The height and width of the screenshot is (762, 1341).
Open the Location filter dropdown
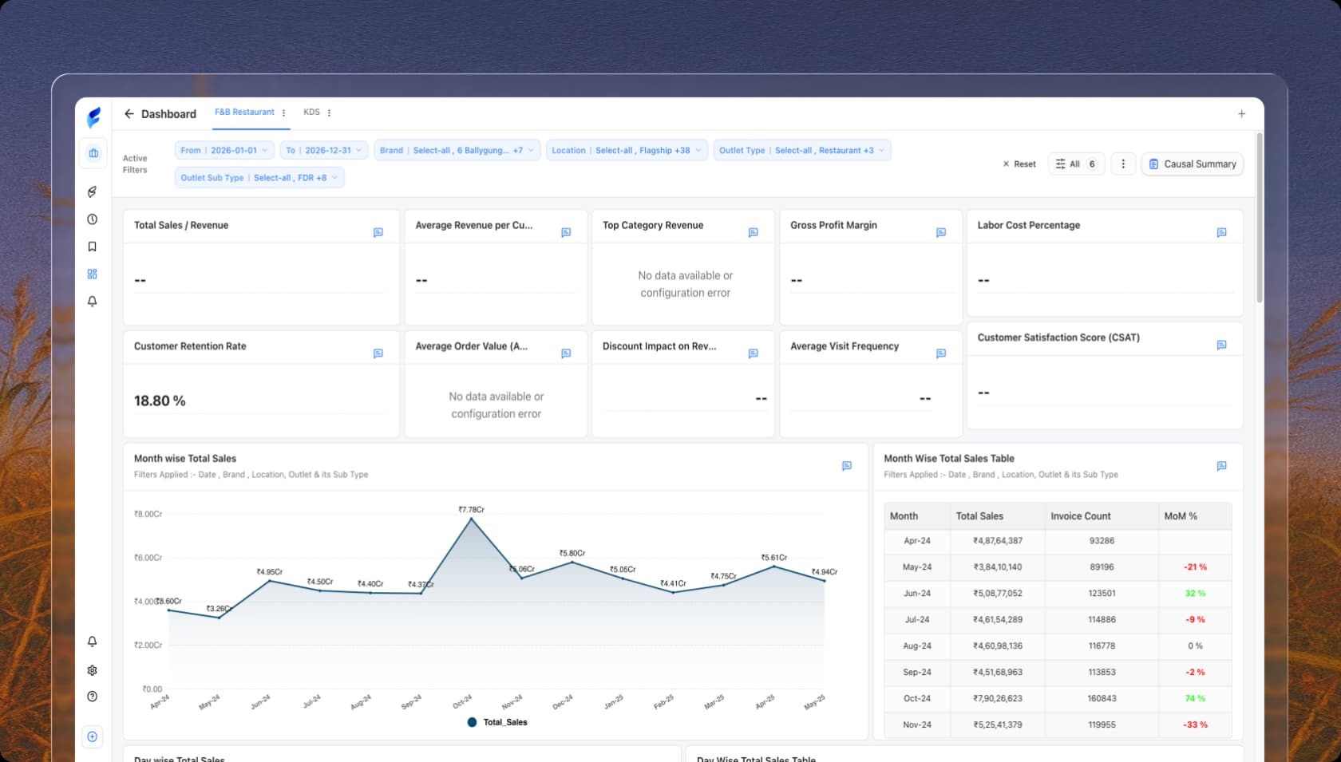(x=627, y=150)
